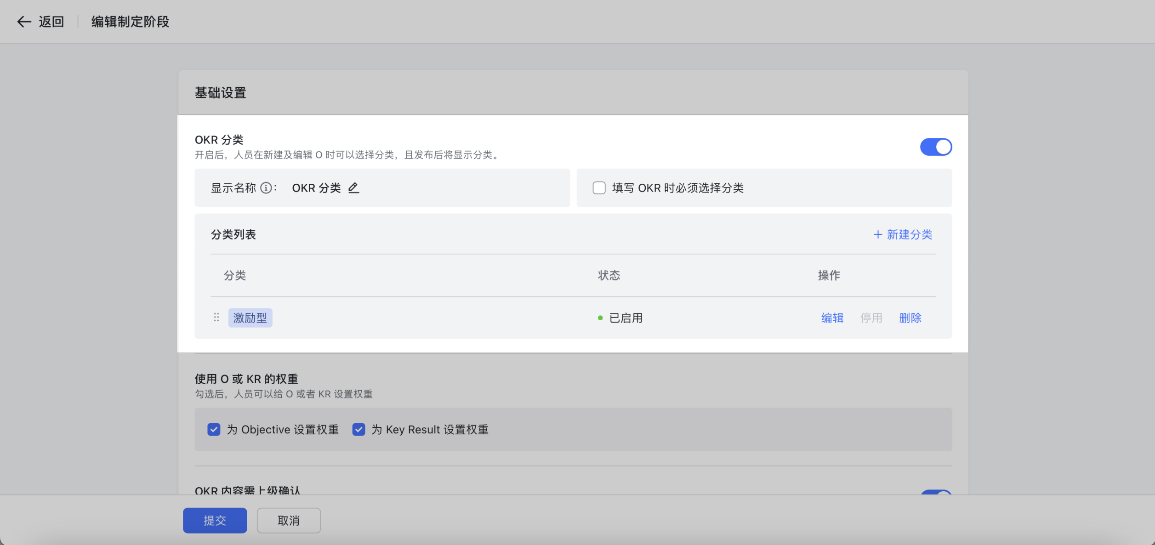Click the info icon beside 显示名称

coord(266,188)
